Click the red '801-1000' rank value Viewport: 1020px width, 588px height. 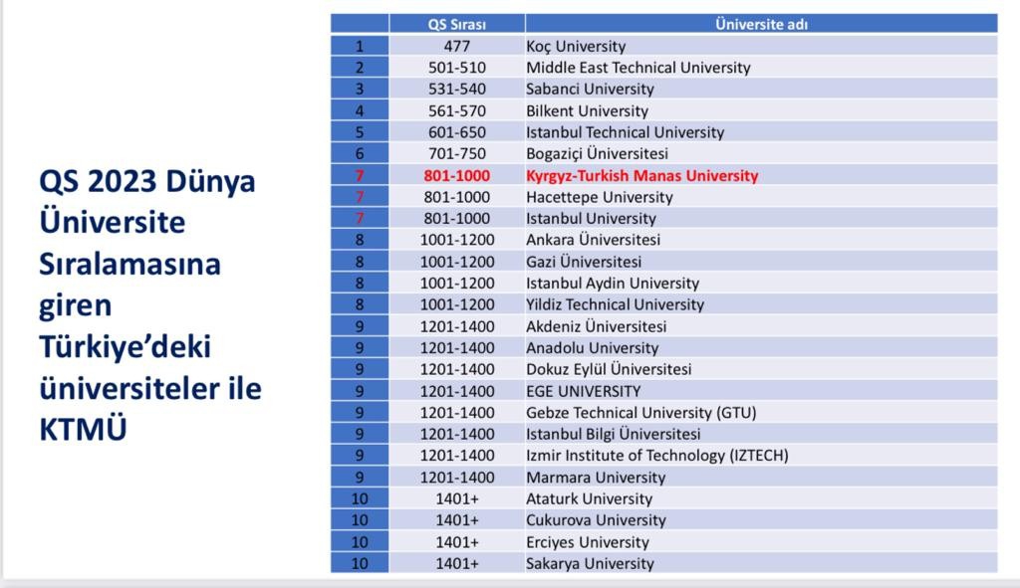click(456, 176)
